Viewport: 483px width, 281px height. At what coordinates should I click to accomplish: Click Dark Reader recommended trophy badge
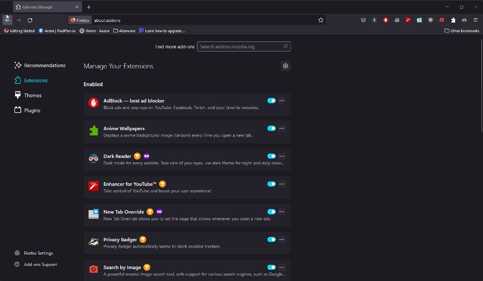pyautogui.click(x=137, y=156)
